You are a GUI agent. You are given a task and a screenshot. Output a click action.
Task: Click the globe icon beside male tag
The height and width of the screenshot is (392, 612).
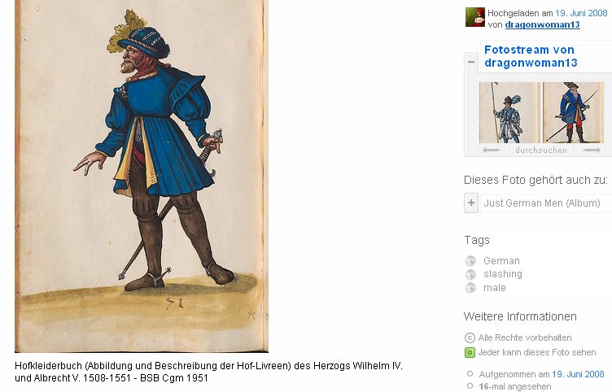(470, 288)
